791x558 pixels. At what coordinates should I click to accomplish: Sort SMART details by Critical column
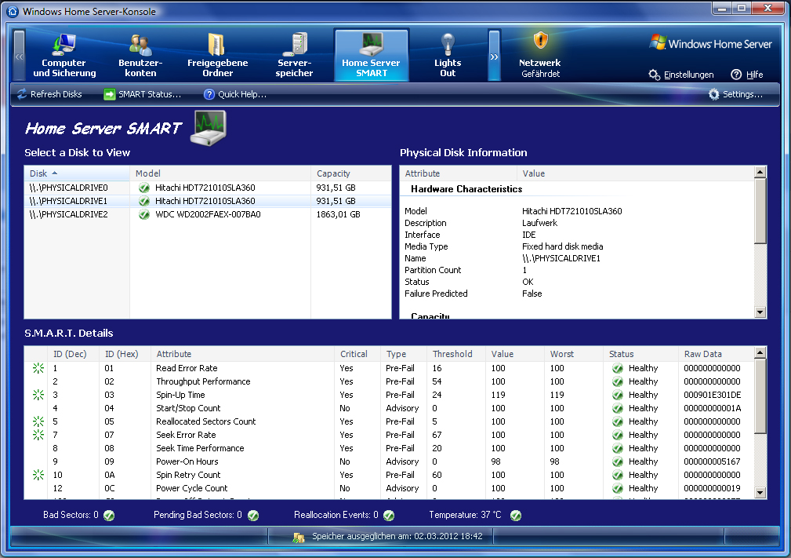tap(357, 354)
